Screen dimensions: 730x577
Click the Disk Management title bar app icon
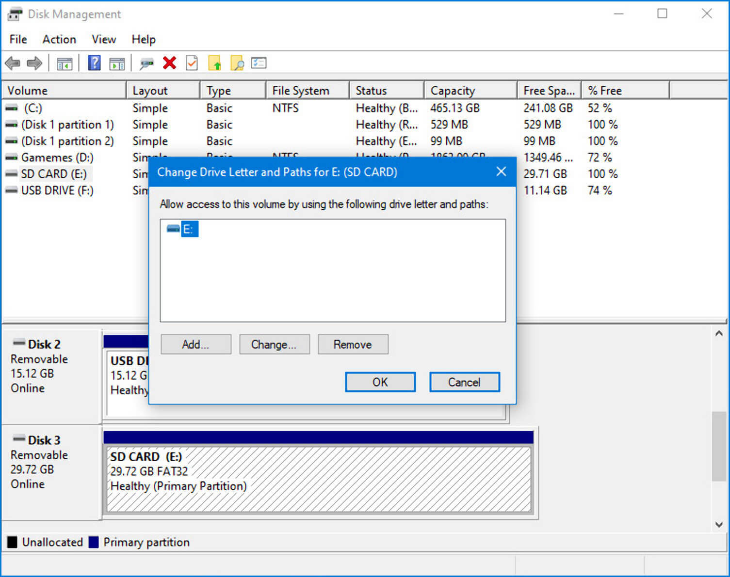[15, 14]
